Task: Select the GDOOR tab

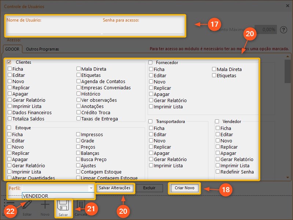Action: coord(13,49)
